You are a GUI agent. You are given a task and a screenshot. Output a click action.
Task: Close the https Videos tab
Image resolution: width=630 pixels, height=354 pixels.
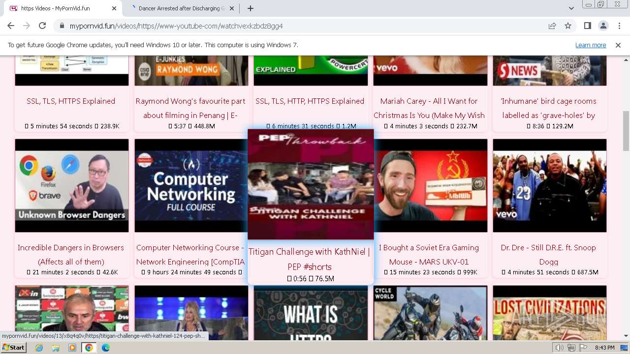click(114, 8)
